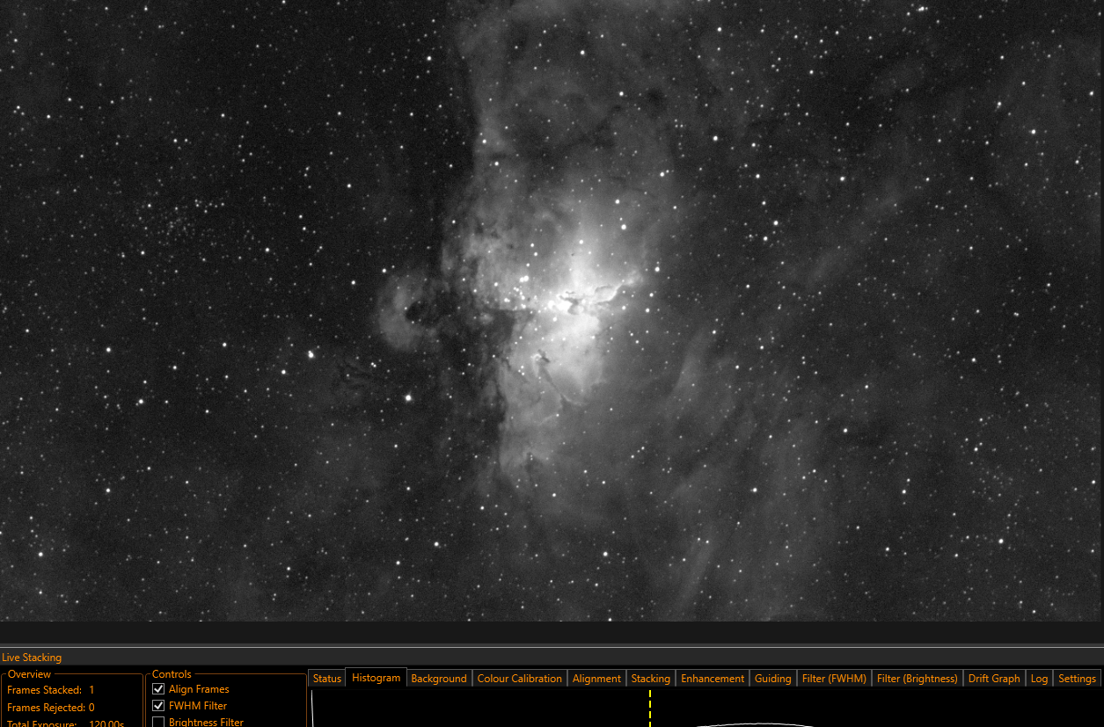Click the Live Stacking panel title
The image size is (1104, 727).
[x=32, y=658]
